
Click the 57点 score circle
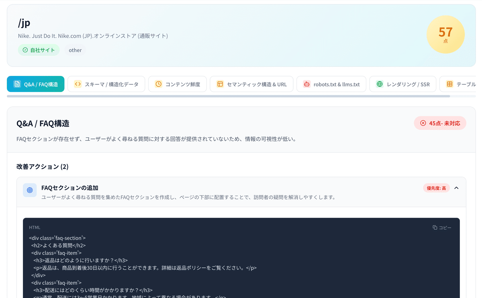coord(445,35)
